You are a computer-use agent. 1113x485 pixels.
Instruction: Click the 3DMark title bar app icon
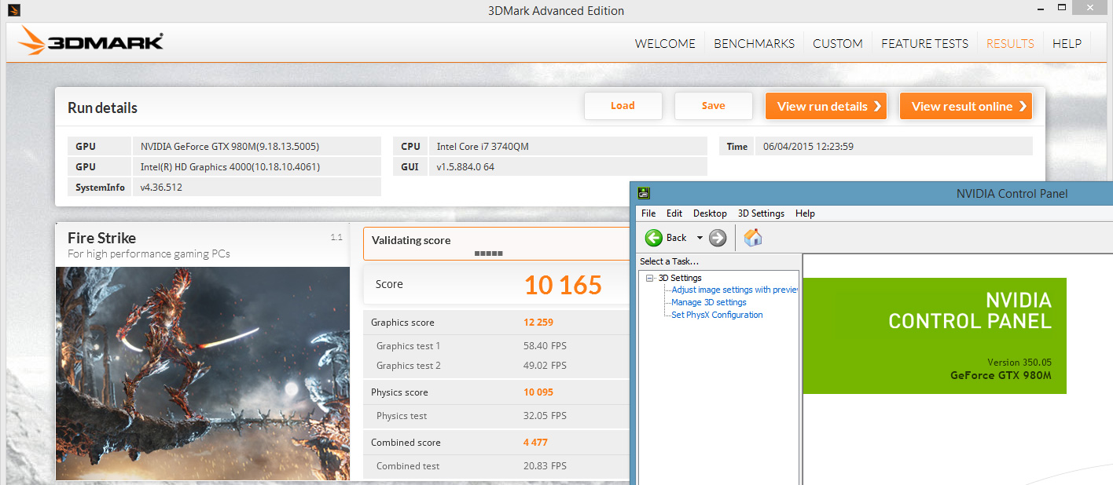13,11
